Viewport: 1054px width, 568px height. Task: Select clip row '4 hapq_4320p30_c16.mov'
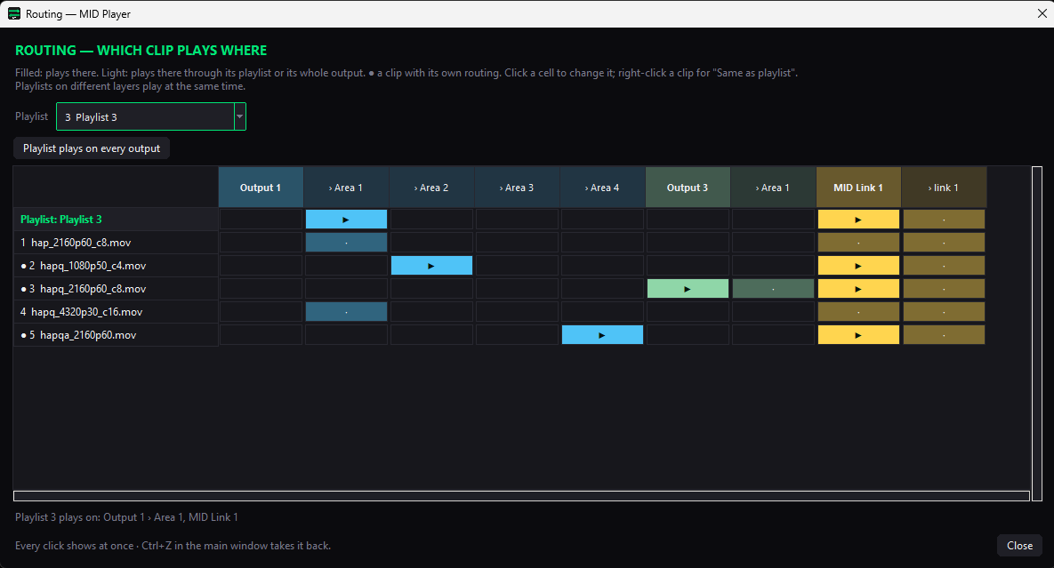pos(116,311)
